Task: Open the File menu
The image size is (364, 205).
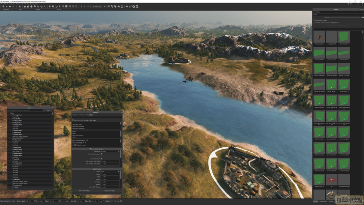Action: tap(1, 4)
